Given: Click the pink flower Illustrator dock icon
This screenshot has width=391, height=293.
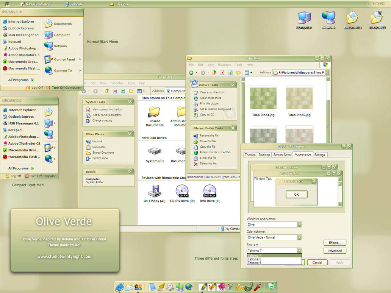Looking at the screenshot, I should tap(221, 287).
